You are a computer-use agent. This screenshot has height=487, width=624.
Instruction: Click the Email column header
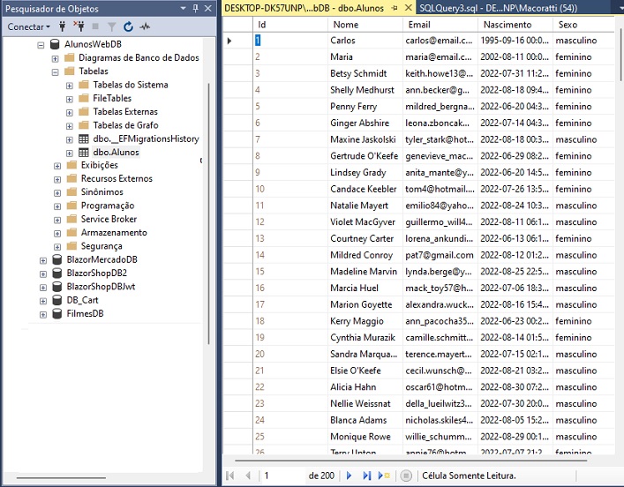coord(440,25)
